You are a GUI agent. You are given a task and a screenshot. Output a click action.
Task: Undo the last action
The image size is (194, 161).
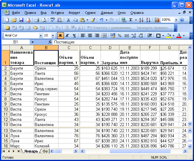coord(102,20)
